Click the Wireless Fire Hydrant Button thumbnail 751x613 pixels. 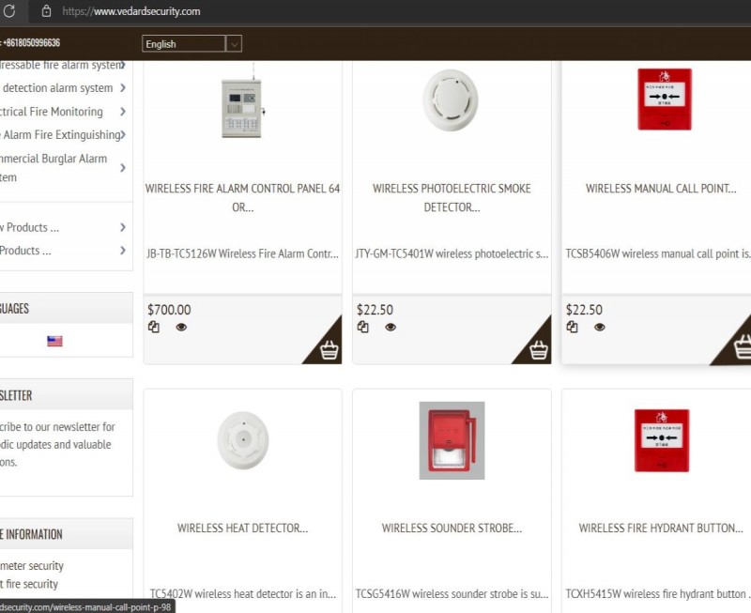point(661,439)
